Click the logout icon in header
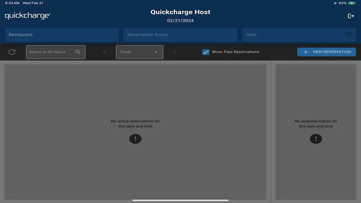The width and height of the screenshot is (361, 203). (351, 16)
